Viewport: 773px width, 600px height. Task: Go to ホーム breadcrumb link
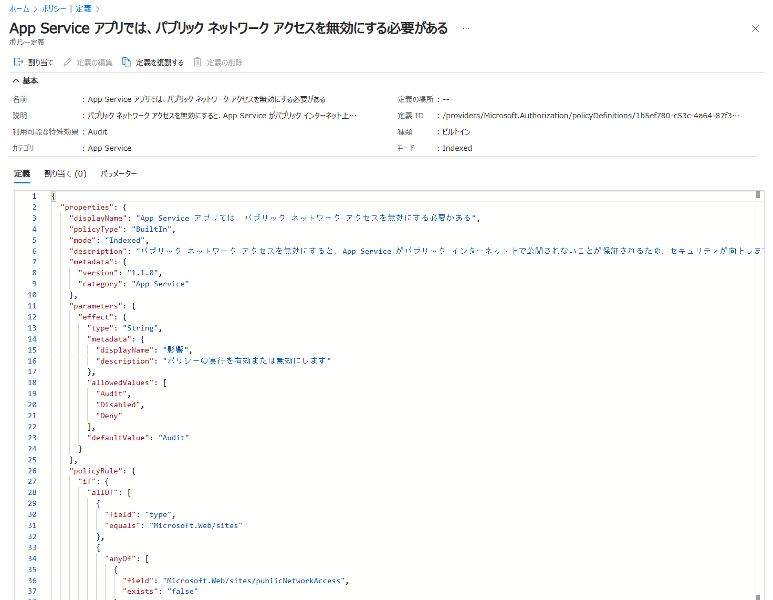[19, 9]
